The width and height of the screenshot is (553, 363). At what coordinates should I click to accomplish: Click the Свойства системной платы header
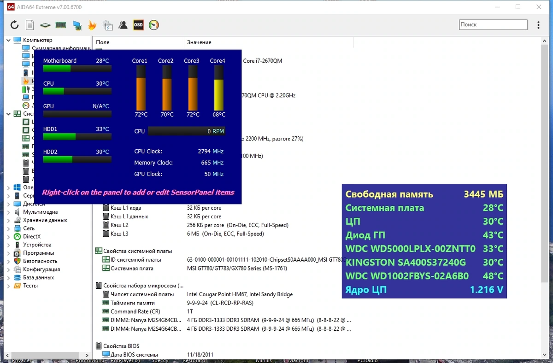click(138, 251)
